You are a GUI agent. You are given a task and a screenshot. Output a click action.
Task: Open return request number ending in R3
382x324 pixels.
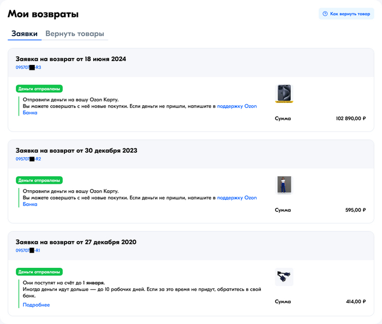28,67
